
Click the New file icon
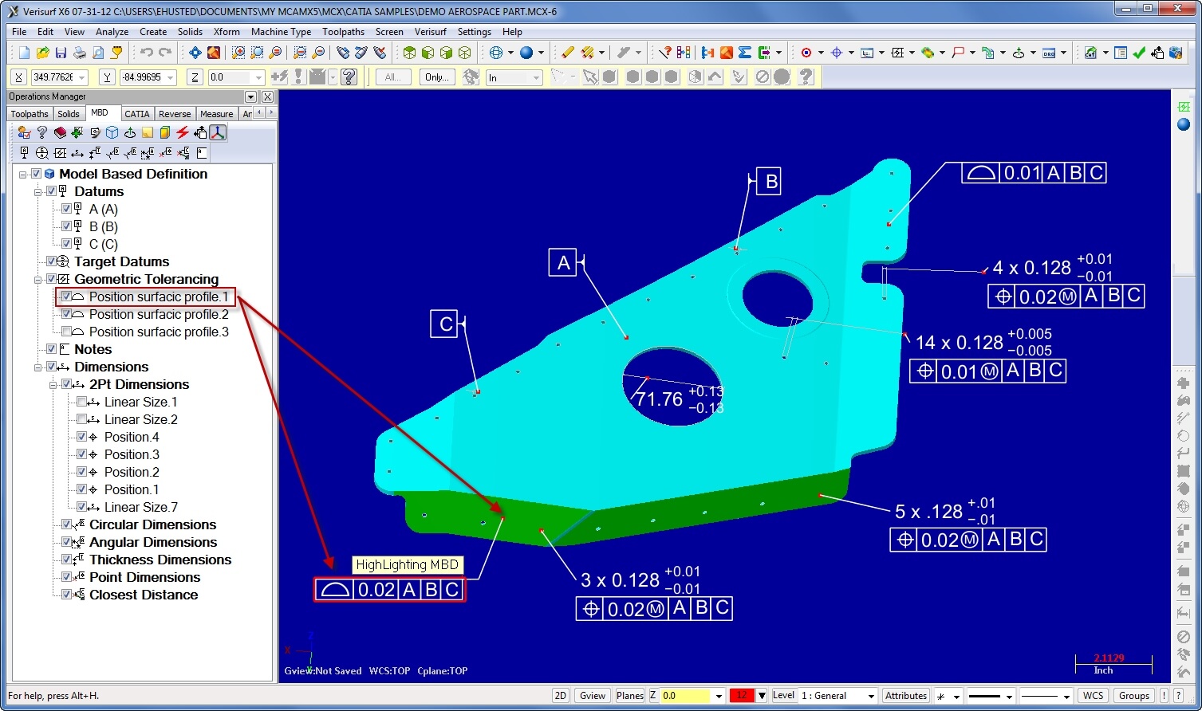pos(24,53)
